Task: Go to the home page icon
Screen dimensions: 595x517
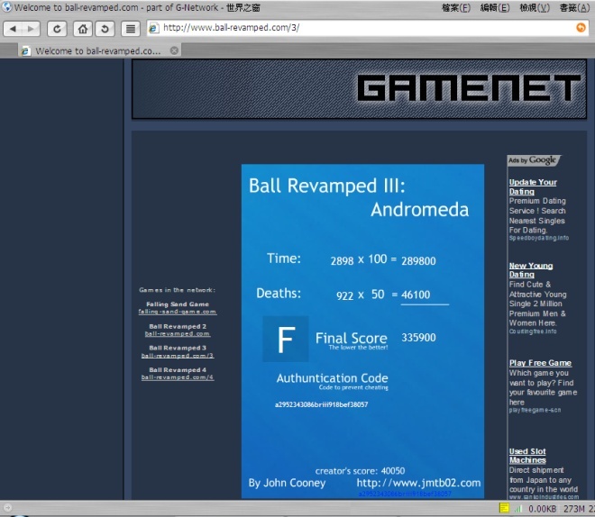Action: pos(83,29)
